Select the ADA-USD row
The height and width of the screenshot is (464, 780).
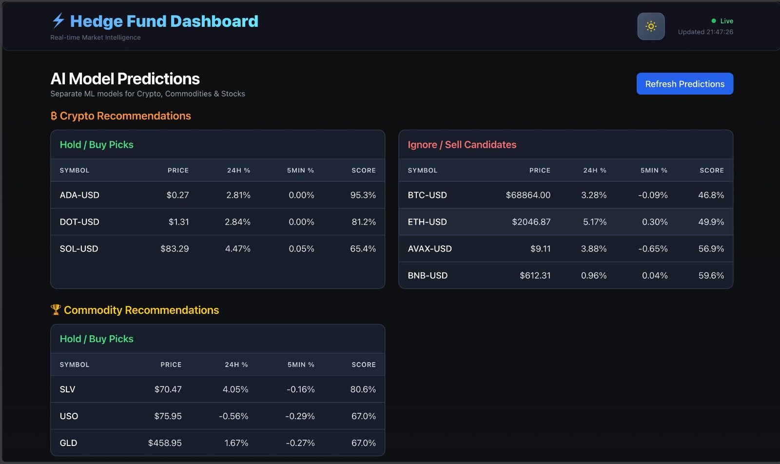[x=217, y=195]
